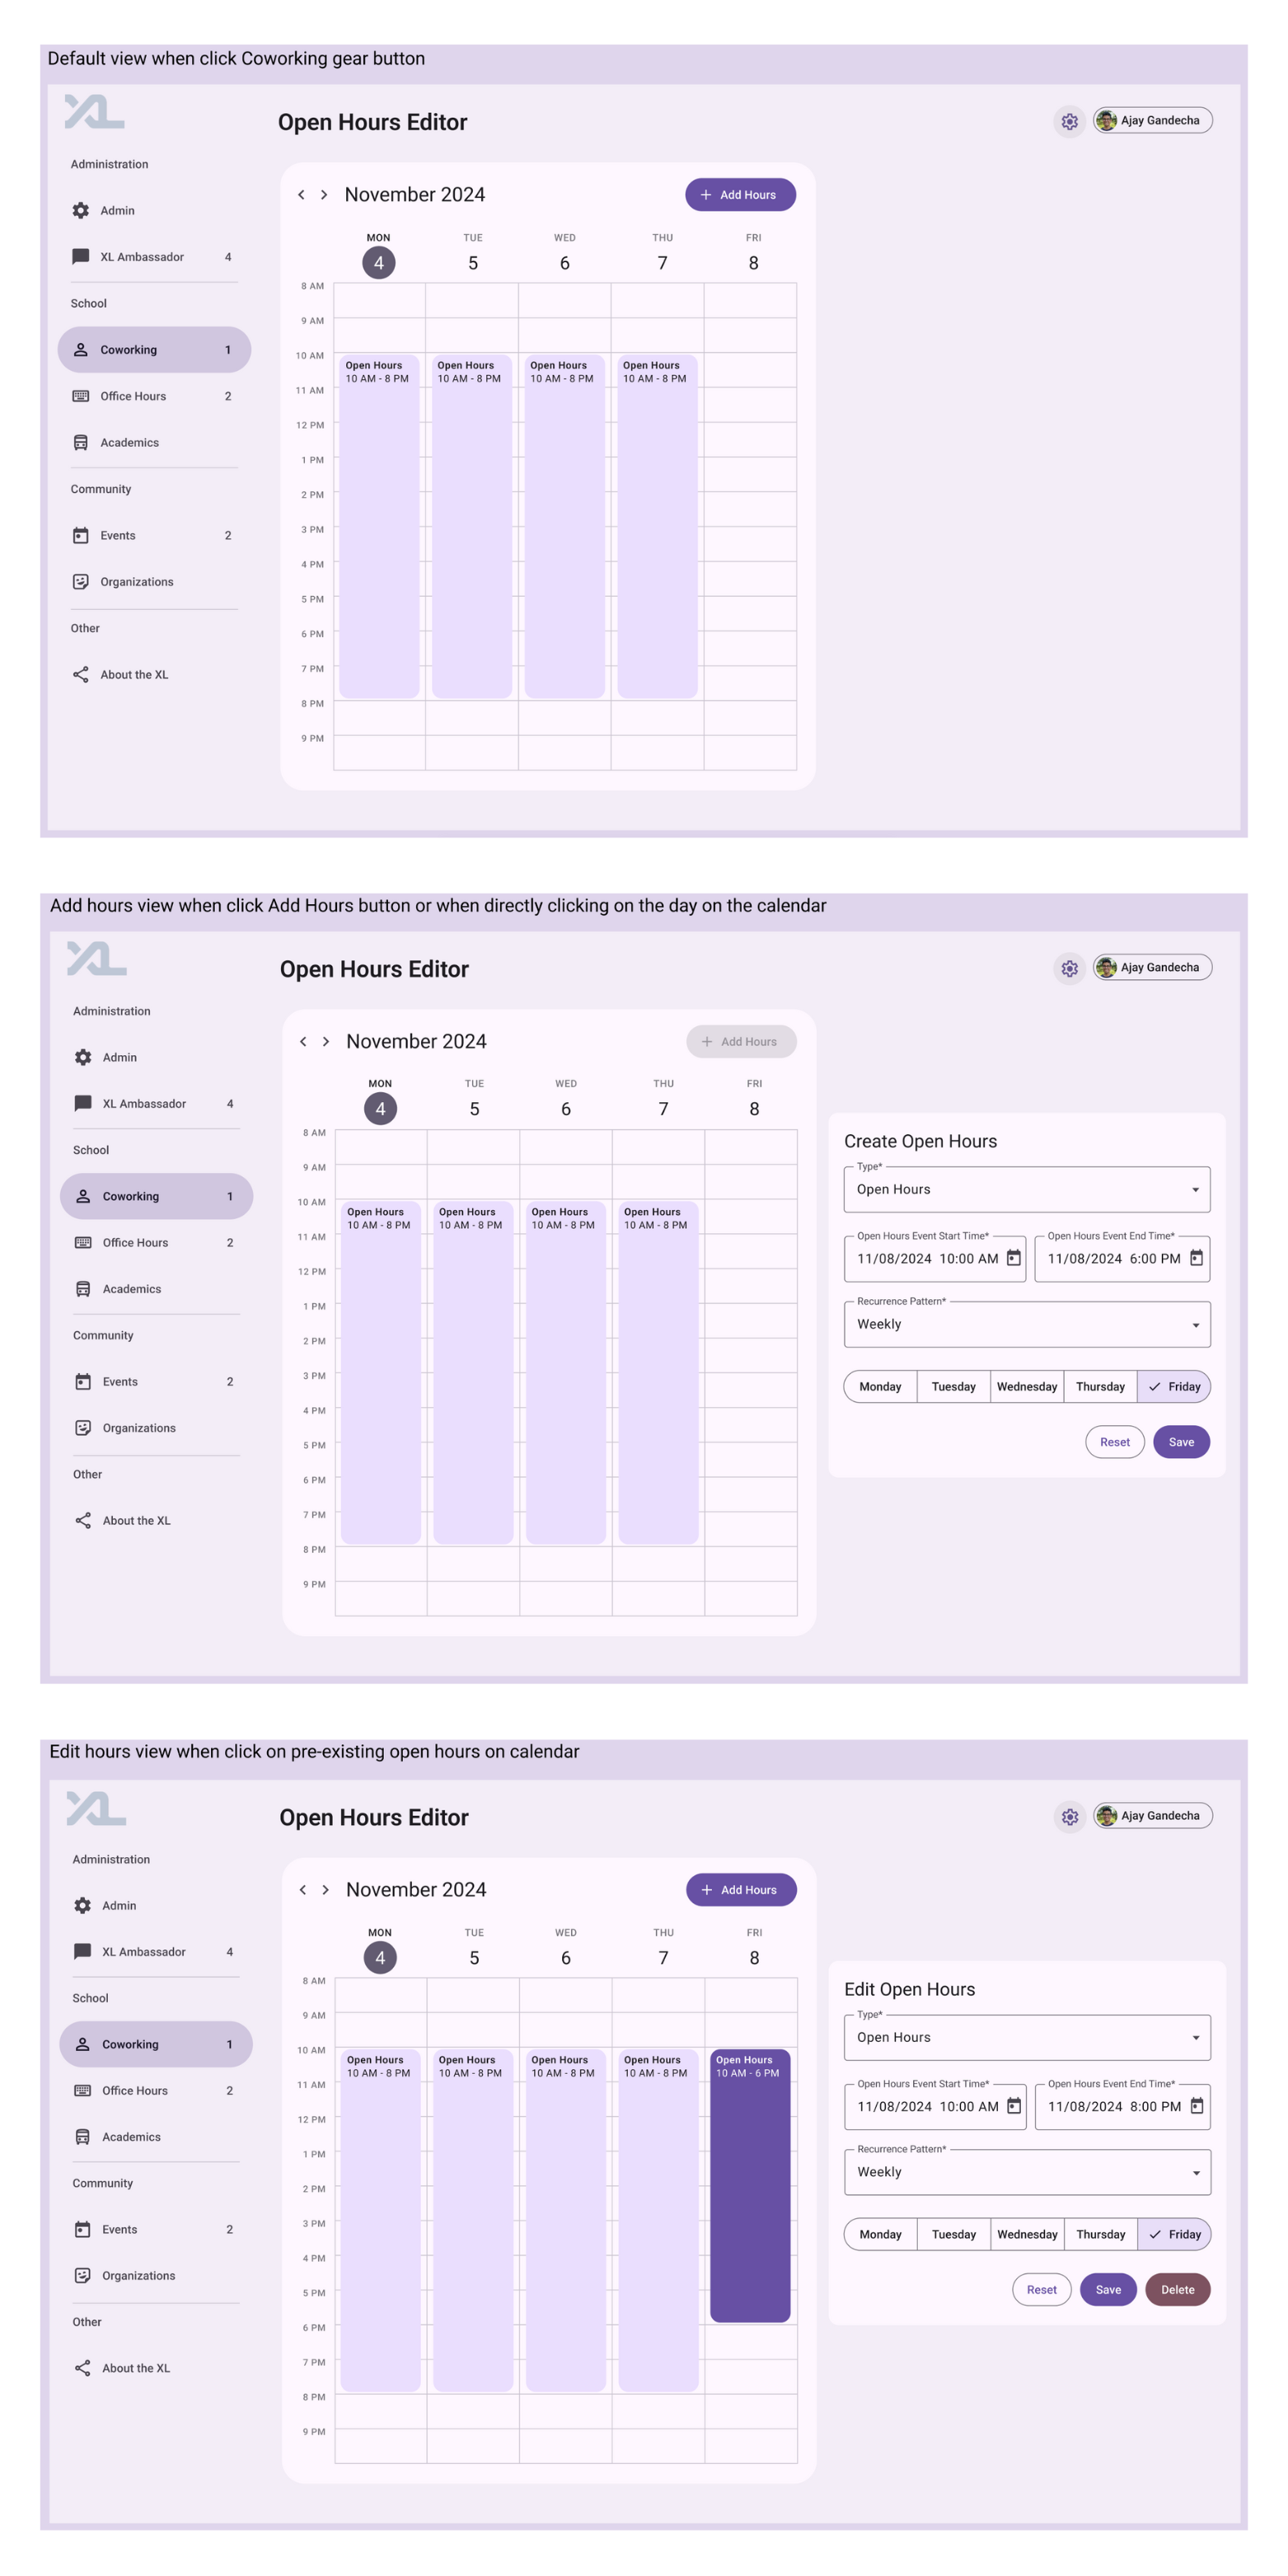Open calendar picker icon in Edit Open Hours end time
1288x2576 pixels.
click(x=1196, y=2105)
